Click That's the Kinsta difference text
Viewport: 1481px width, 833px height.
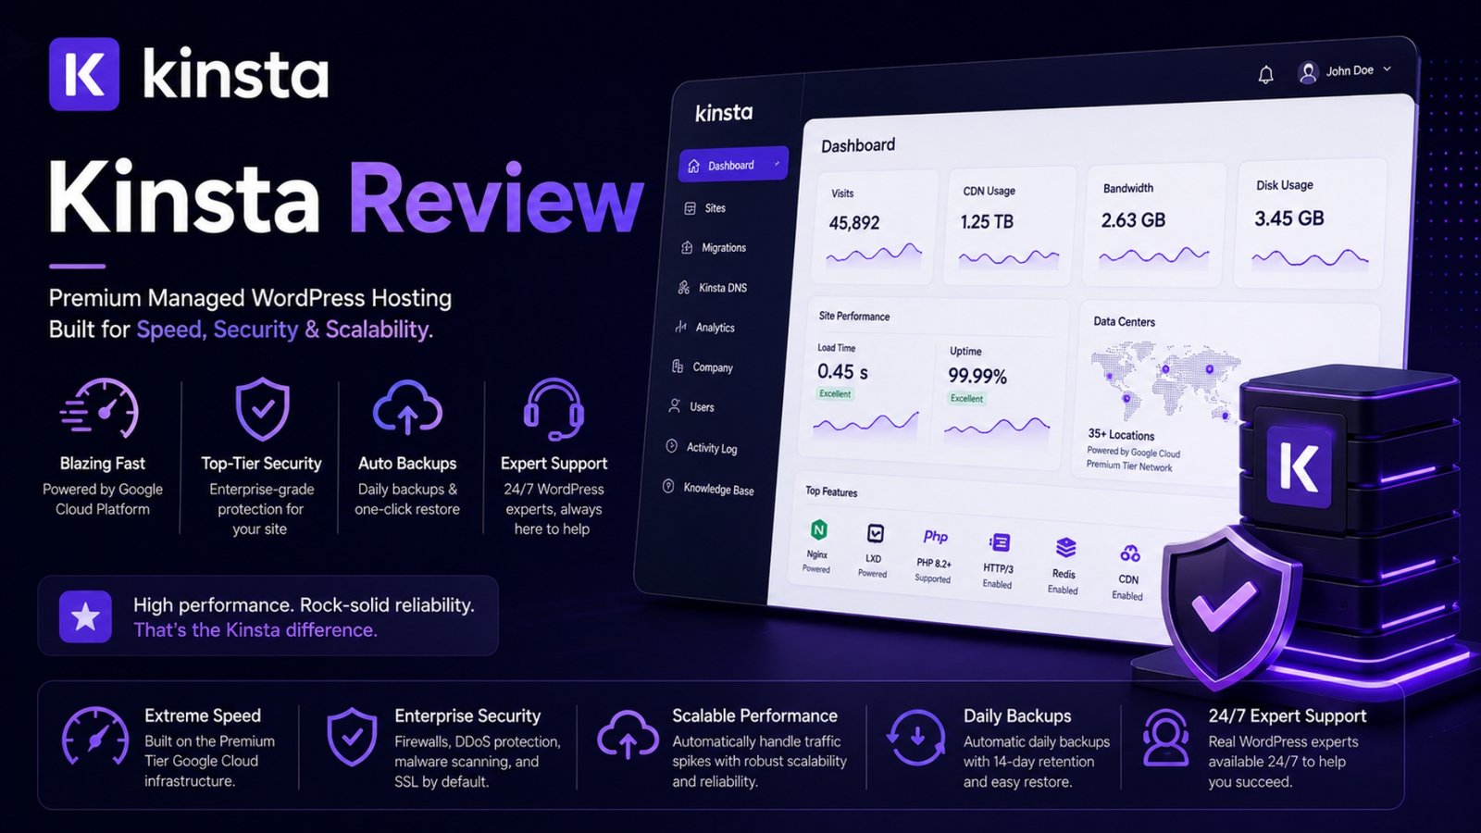tap(255, 630)
